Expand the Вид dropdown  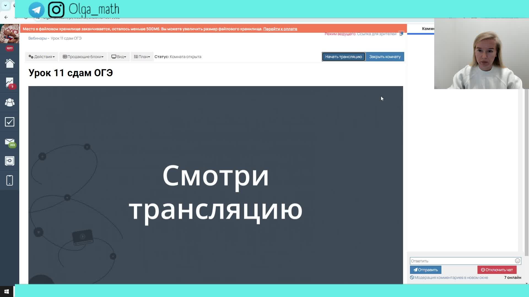pyautogui.click(x=119, y=57)
